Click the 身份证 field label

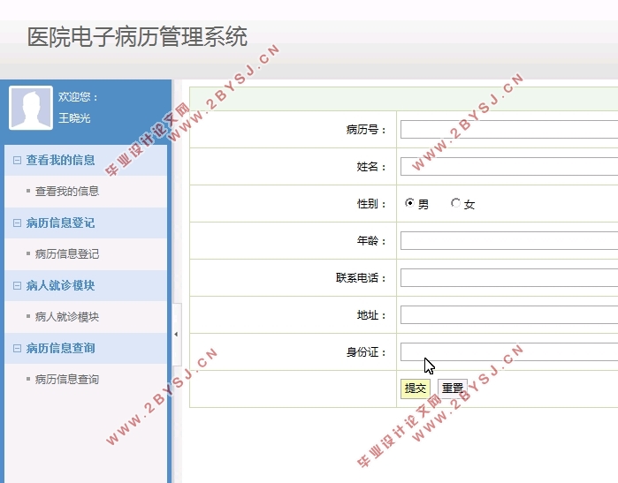[366, 352]
